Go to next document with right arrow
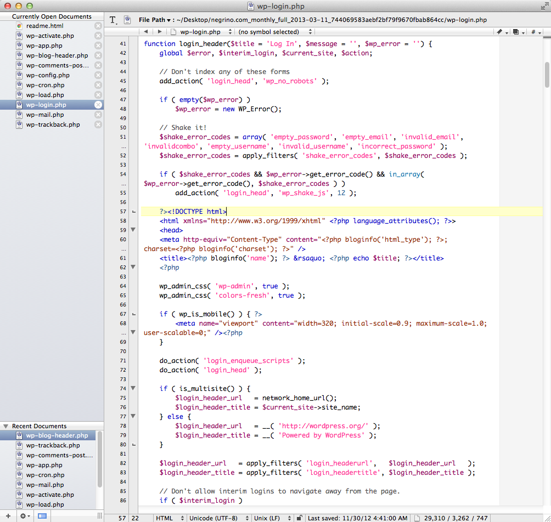Viewport: 551px width, 522px height. click(x=160, y=32)
